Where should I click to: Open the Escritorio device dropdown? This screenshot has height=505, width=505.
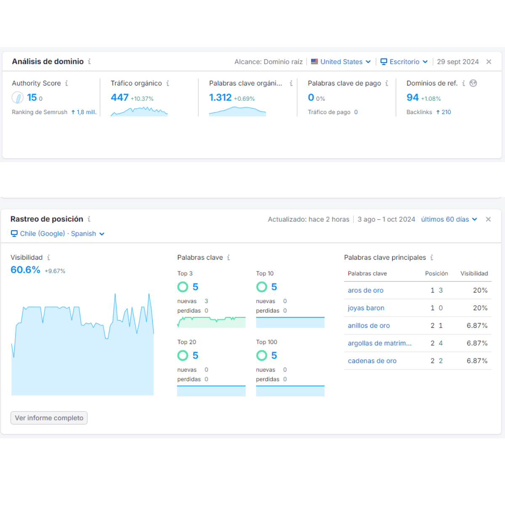[404, 62]
